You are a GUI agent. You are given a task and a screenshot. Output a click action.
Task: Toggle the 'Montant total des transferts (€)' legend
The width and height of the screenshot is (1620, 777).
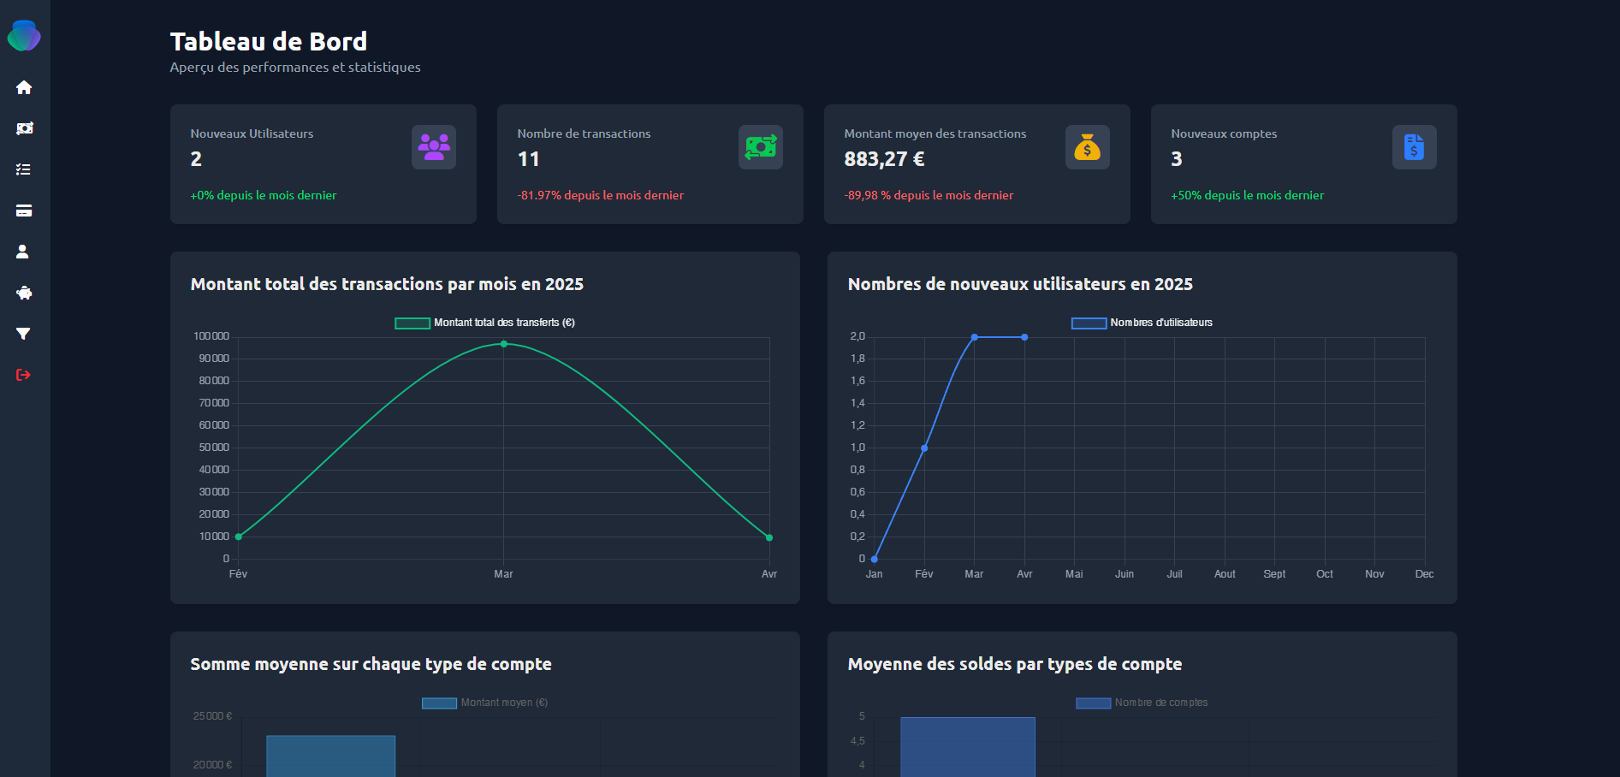point(485,323)
